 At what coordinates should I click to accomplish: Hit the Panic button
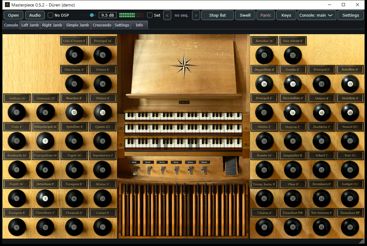tap(266, 15)
